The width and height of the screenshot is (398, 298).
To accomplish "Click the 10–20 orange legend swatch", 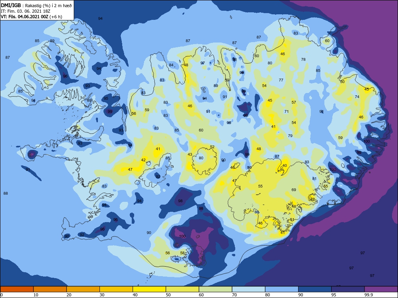I will coord(50,289).
